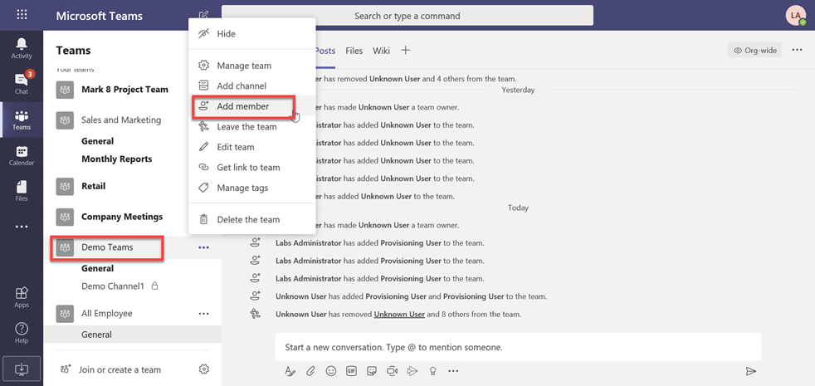Open Files in the app bar
The width and height of the screenshot is (815, 386).
(22, 191)
